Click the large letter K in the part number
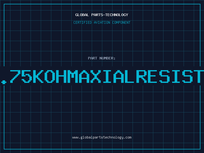The image size is (204, 153). point(38,76)
